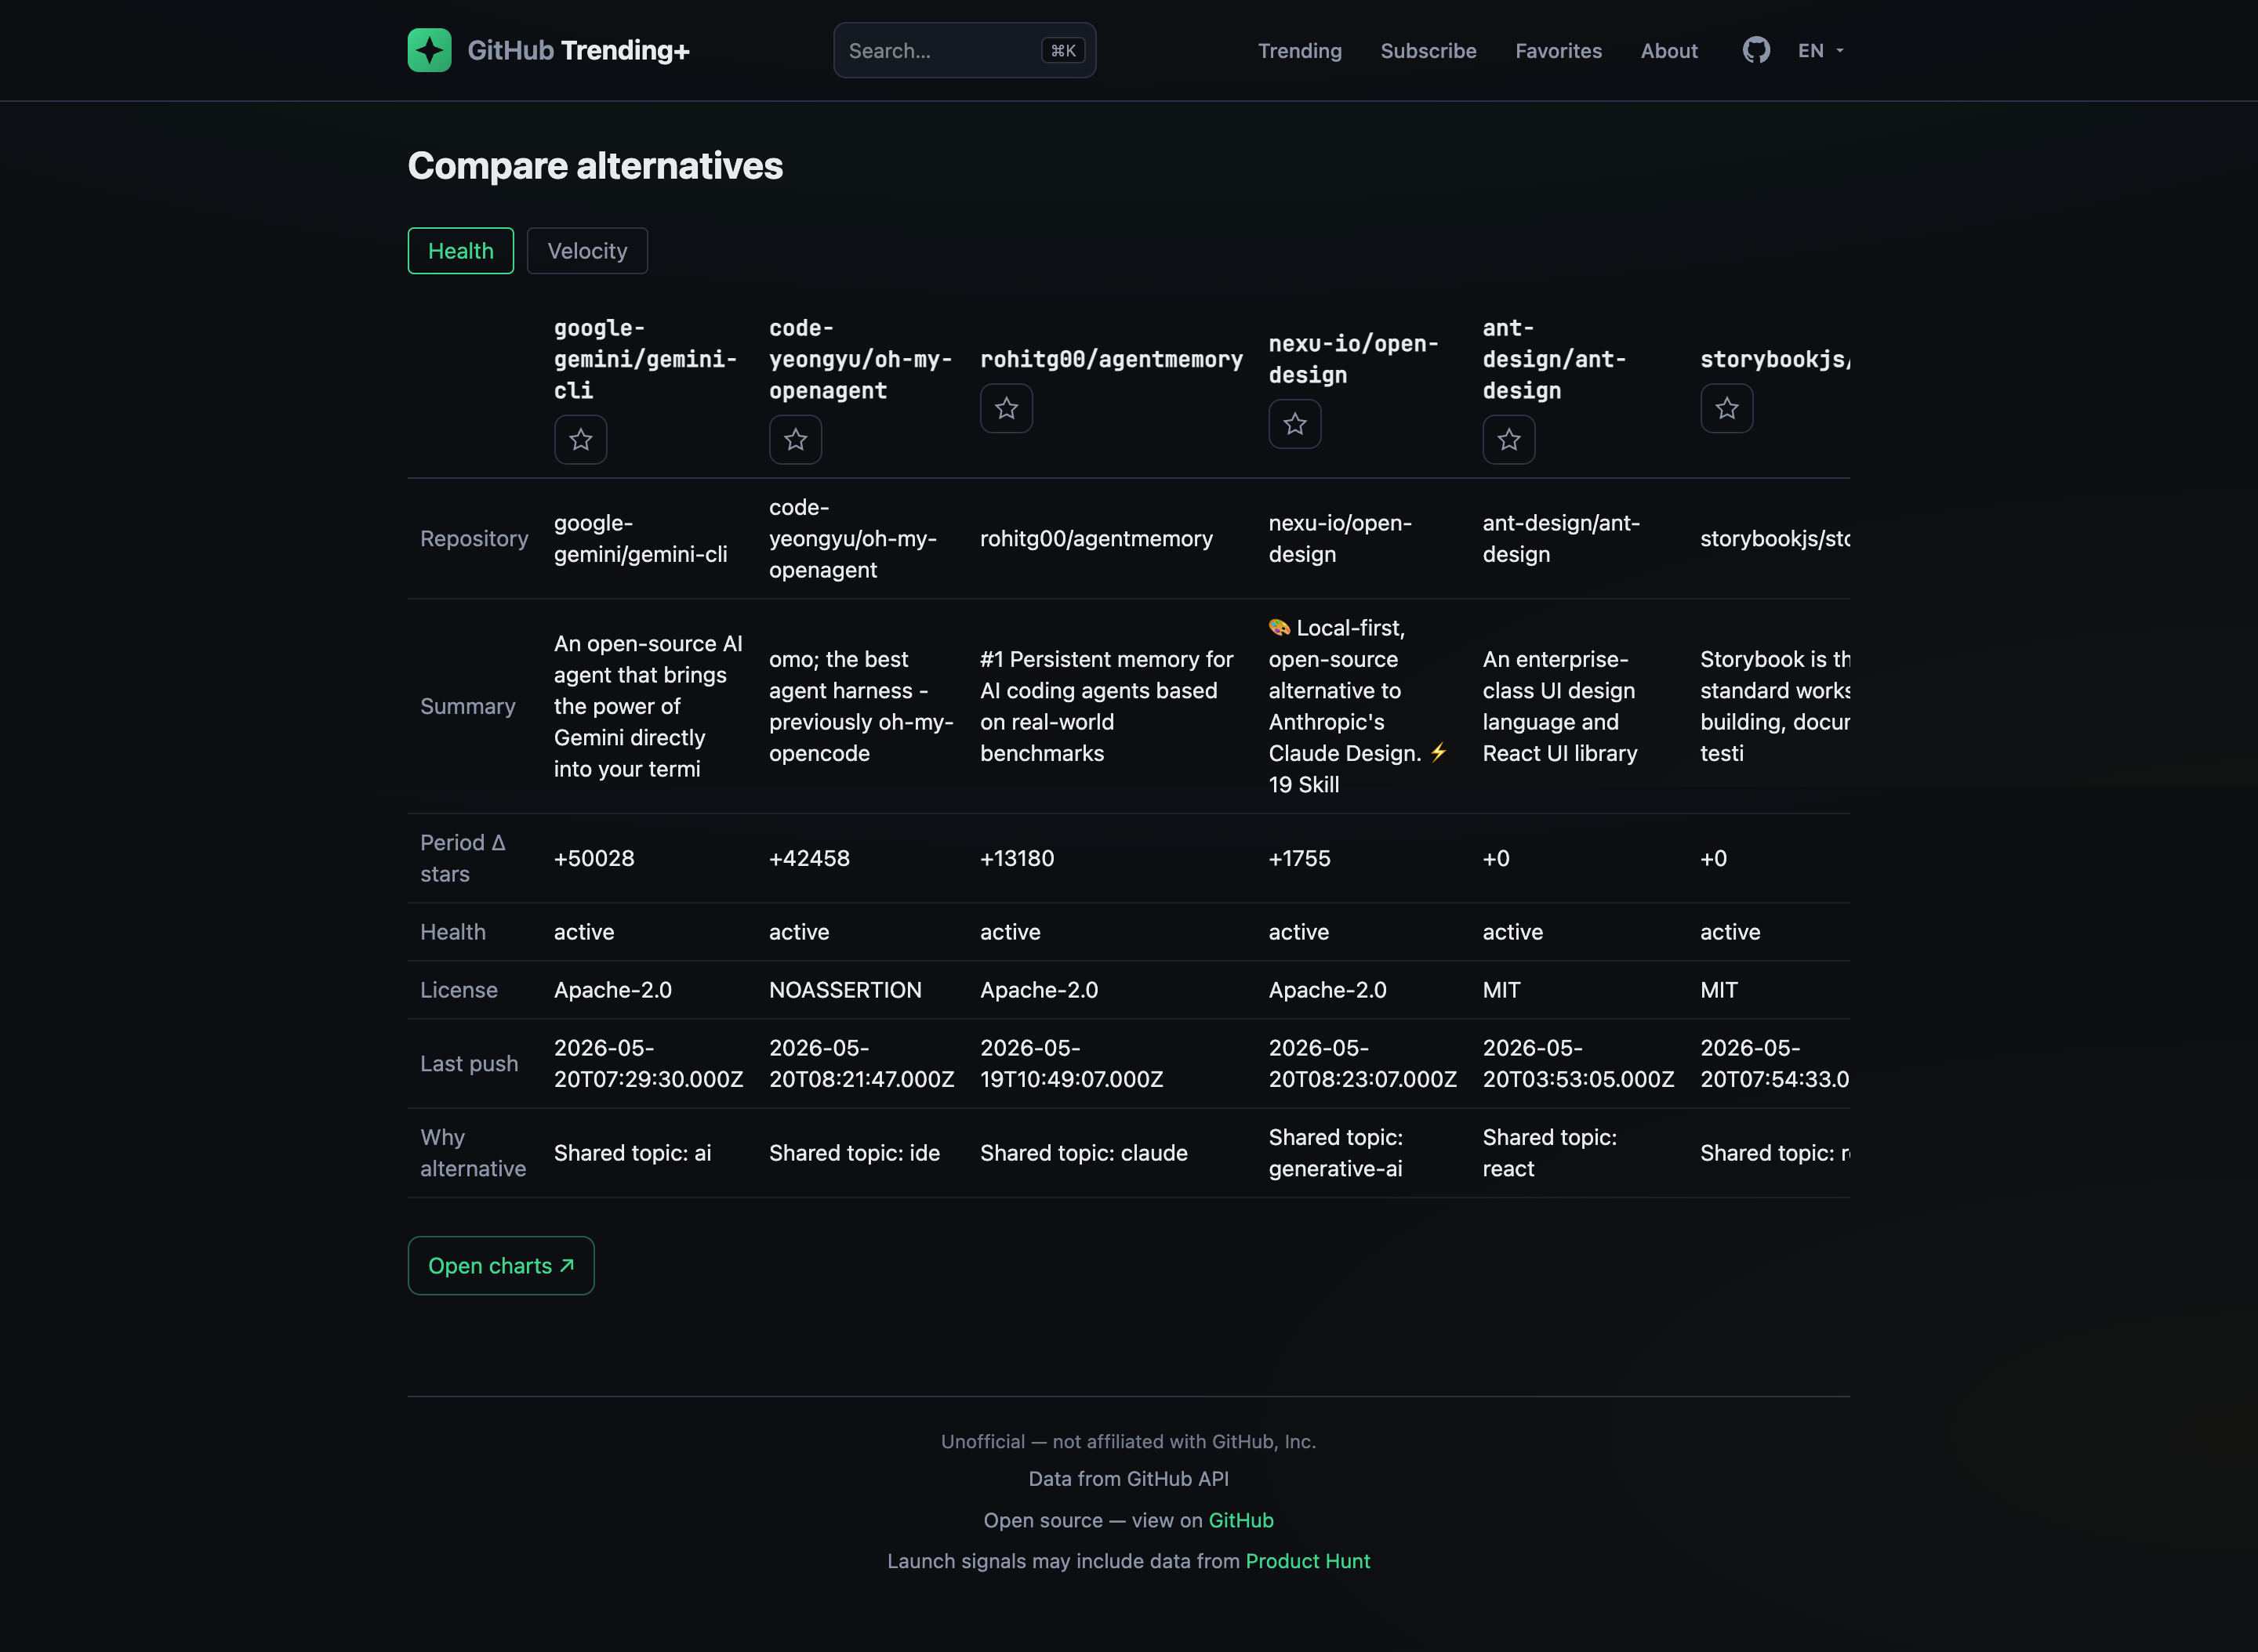Focus the Search input field
This screenshot has width=2258, height=1652.
coord(964,50)
